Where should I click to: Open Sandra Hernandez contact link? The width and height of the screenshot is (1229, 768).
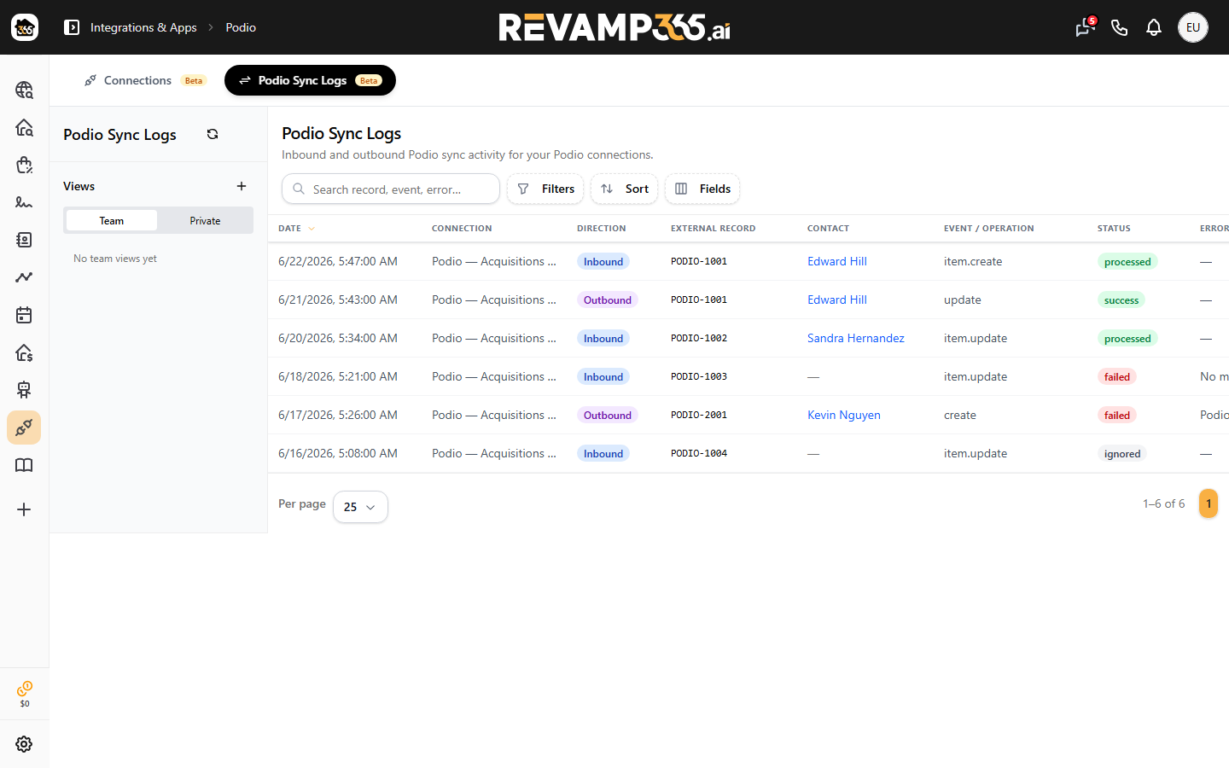tap(856, 338)
